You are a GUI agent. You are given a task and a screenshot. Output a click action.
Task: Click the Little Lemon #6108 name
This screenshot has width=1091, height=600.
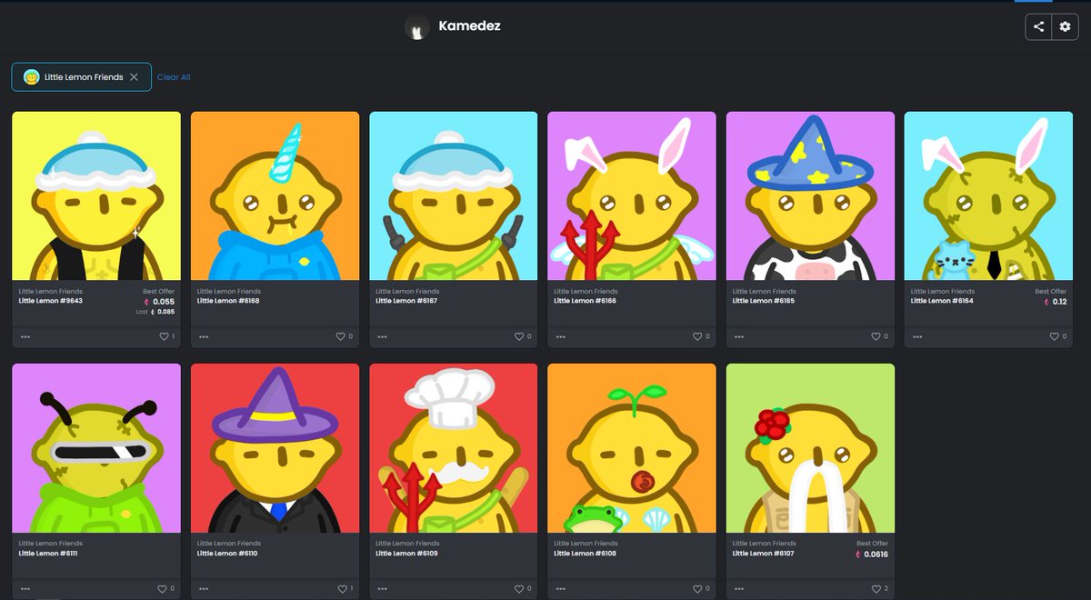point(585,553)
